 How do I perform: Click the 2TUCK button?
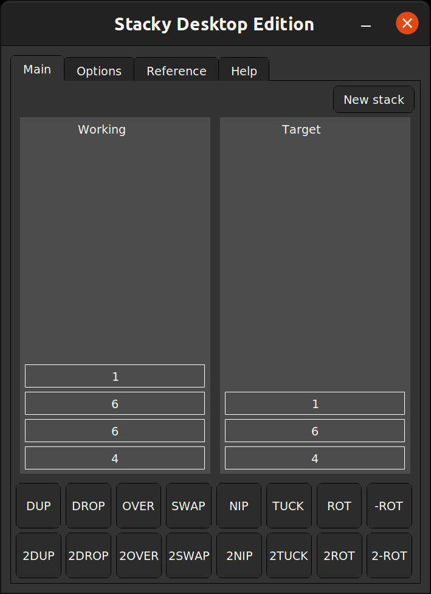[x=288, y=555]
